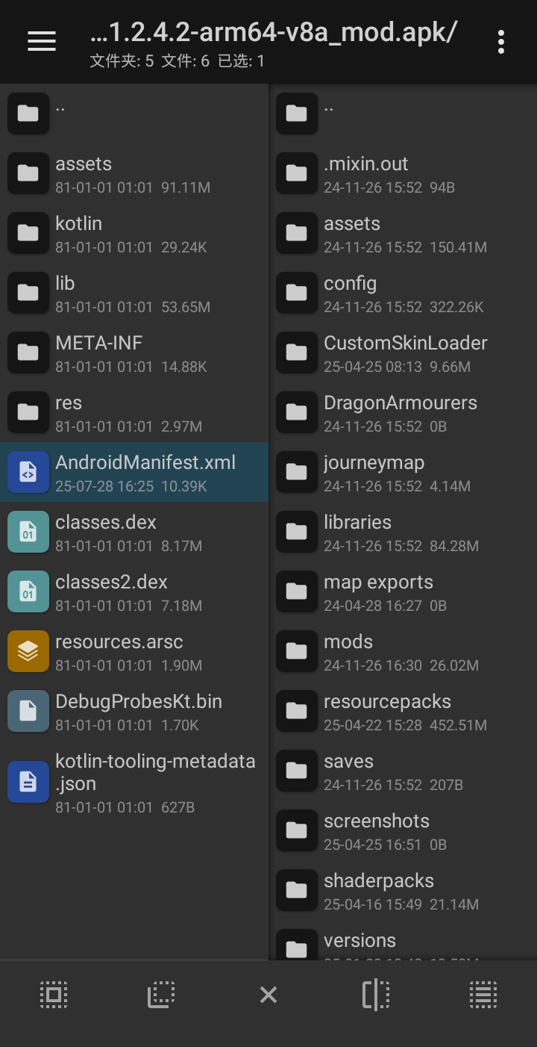
Task: Open the three-dot overflow menu
Action: pos(500,42)
